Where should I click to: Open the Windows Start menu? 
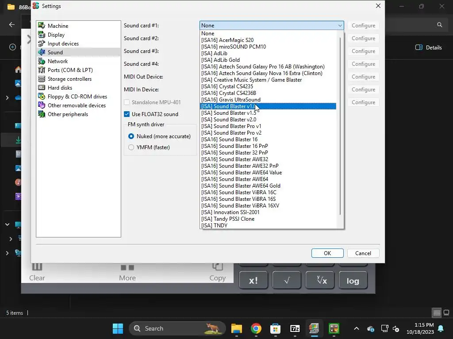click(118, 328)
